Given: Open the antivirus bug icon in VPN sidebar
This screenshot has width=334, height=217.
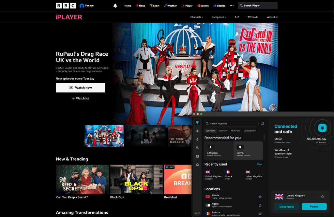Looking at the screenshot, I should point(197,139).
